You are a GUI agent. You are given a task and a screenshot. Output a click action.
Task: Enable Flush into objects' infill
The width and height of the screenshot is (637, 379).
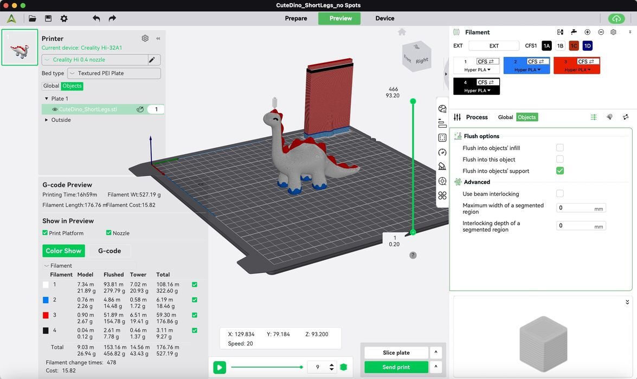559,148
